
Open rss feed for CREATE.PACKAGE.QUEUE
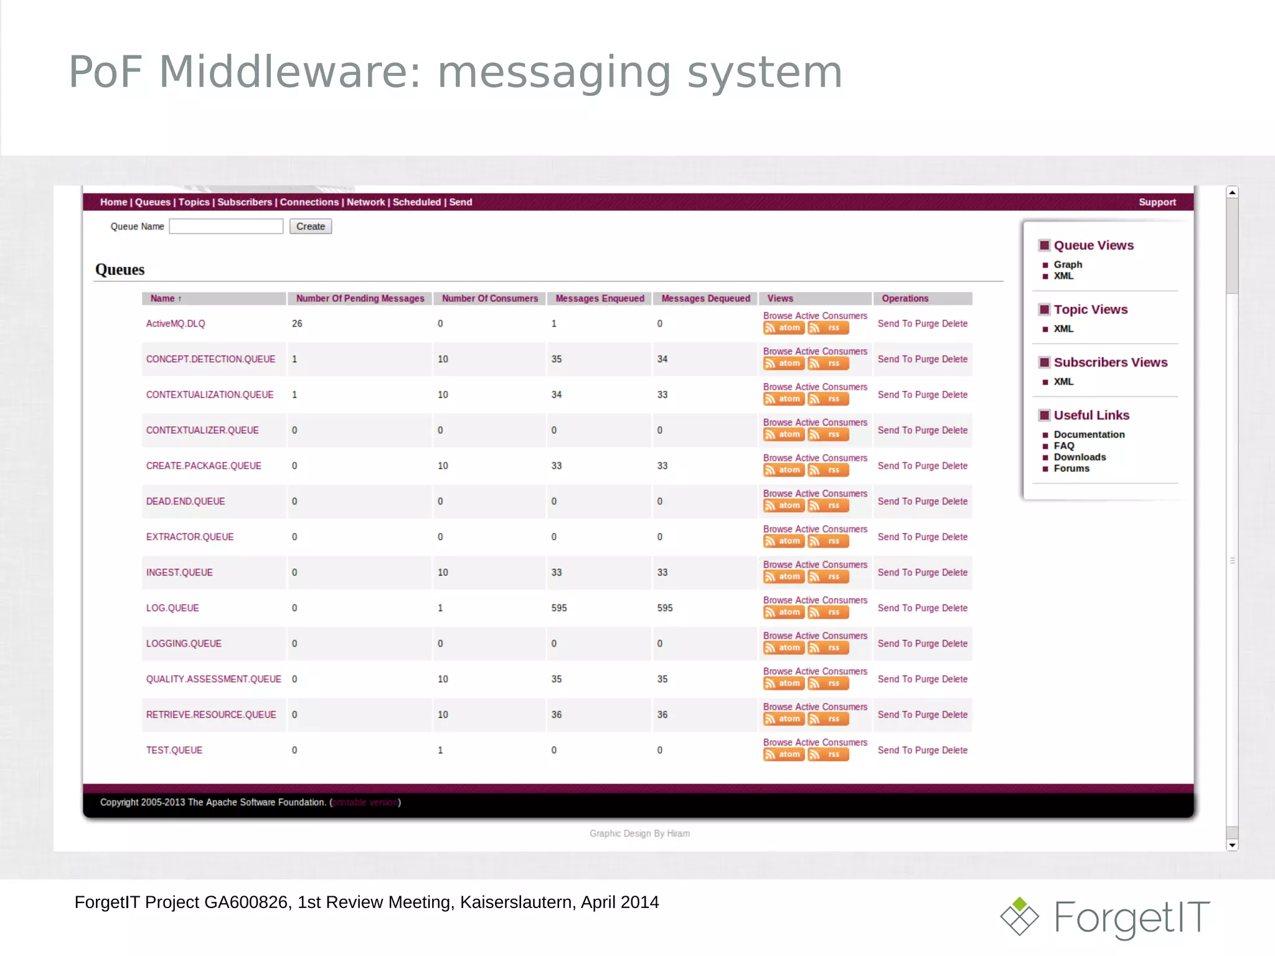click(828, 470)
